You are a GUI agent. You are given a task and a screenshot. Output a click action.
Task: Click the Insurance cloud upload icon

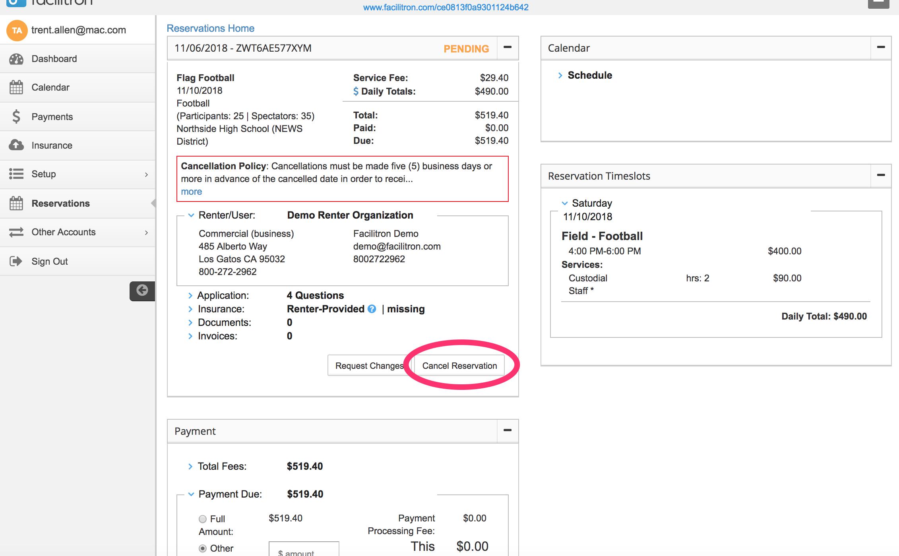(16, 145)
